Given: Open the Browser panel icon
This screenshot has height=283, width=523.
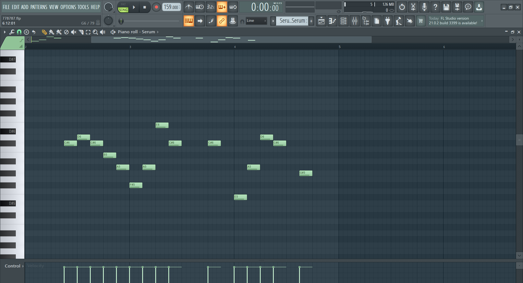Looking at the screenshot, I should [365, 20].
